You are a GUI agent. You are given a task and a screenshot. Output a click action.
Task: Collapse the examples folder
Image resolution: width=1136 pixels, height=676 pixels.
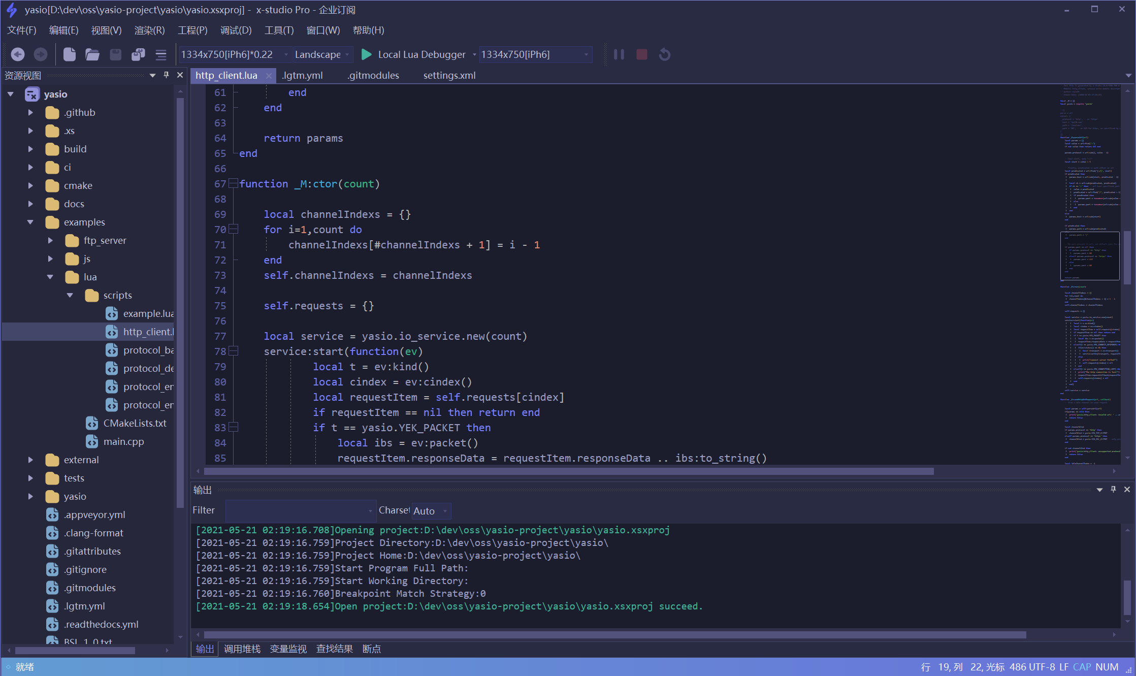[30, 222]
